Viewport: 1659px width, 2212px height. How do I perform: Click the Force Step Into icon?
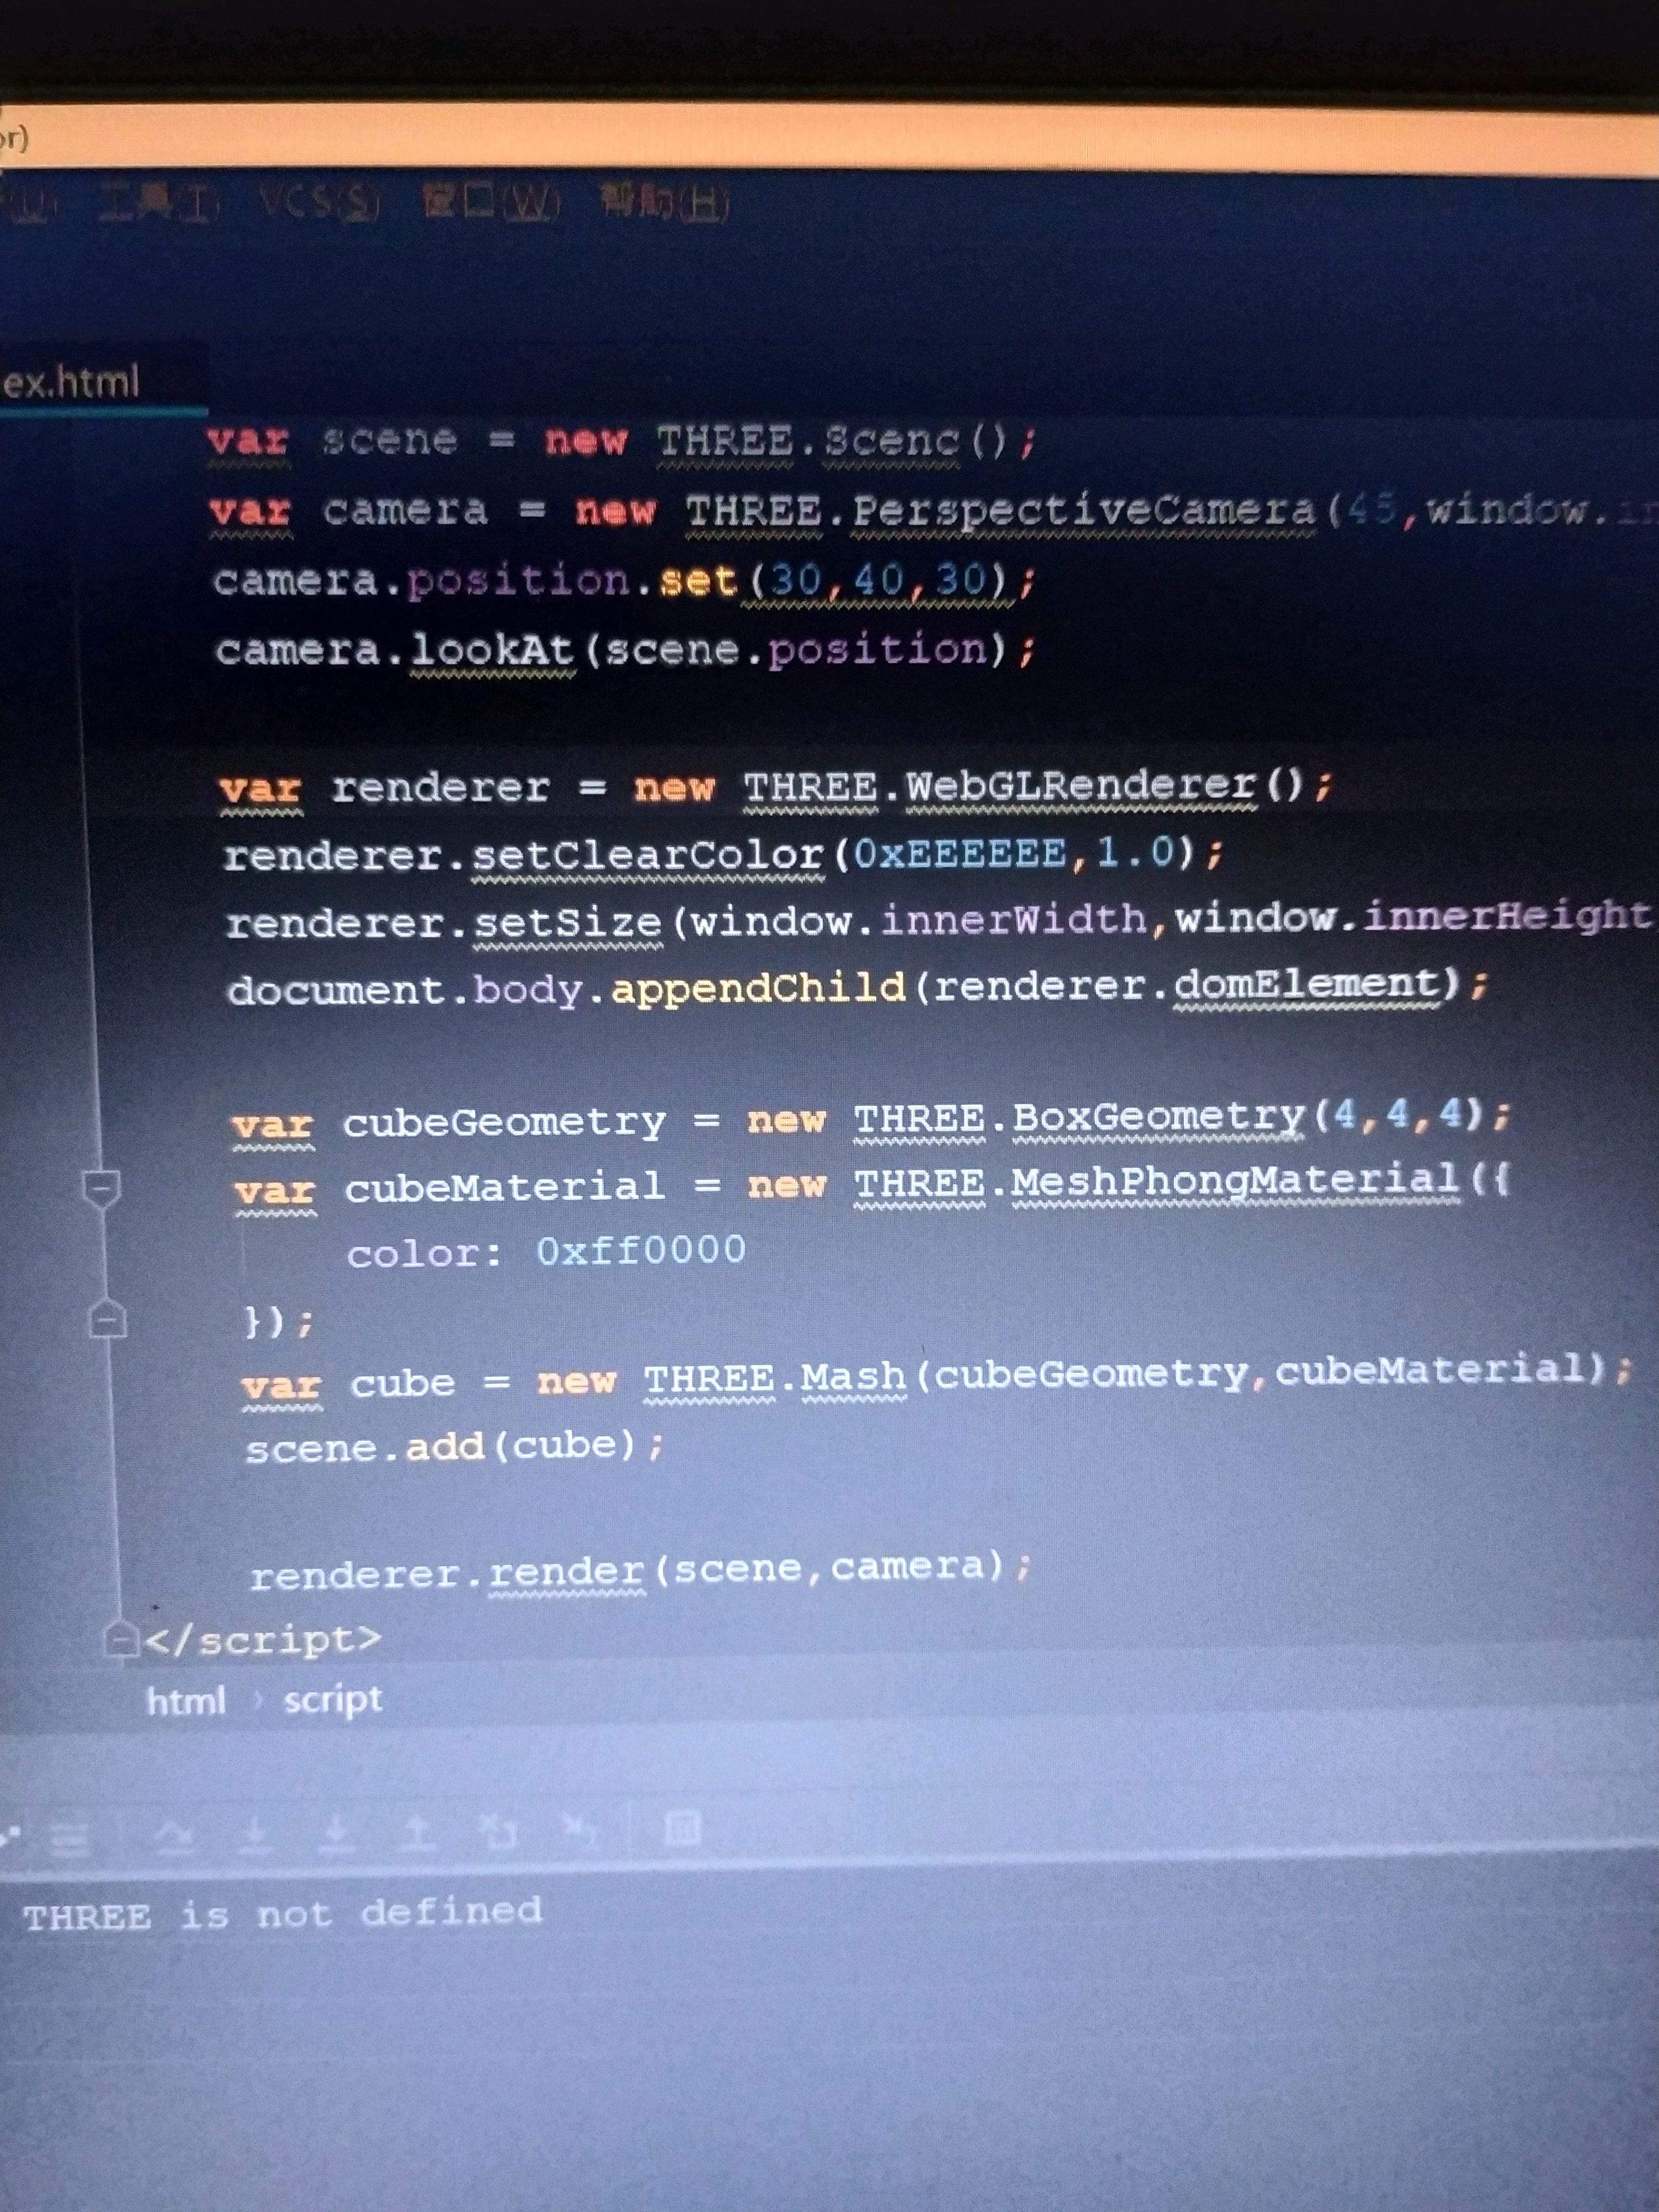337,1833
